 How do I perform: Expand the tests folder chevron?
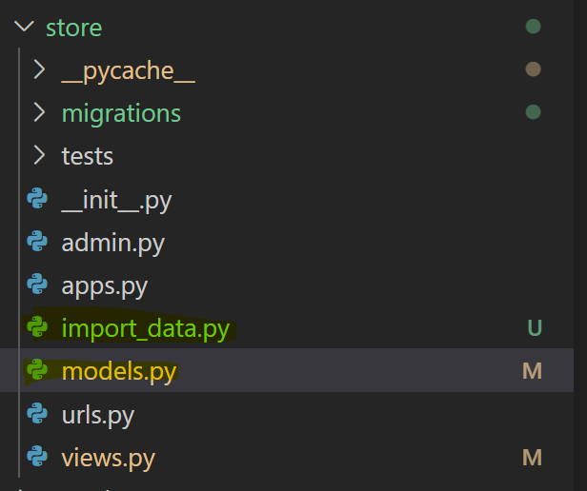point(39,155)
